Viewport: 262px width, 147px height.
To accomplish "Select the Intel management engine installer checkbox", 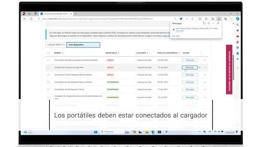I will pyautogui.click(x=48, y=97).
